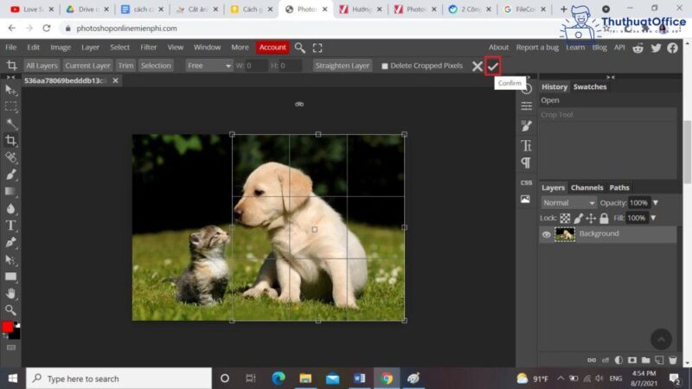
Task: Confirm the crop with checkmark
Action: pyautogui.click(x=492, y=67)
